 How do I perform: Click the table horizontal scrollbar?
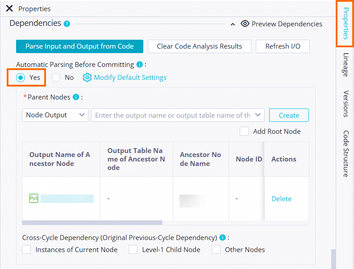[x=92, y=223]
